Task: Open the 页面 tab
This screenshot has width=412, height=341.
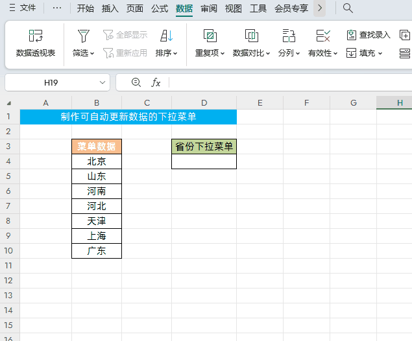Action: pyautogui.click(x=135, y=8)
